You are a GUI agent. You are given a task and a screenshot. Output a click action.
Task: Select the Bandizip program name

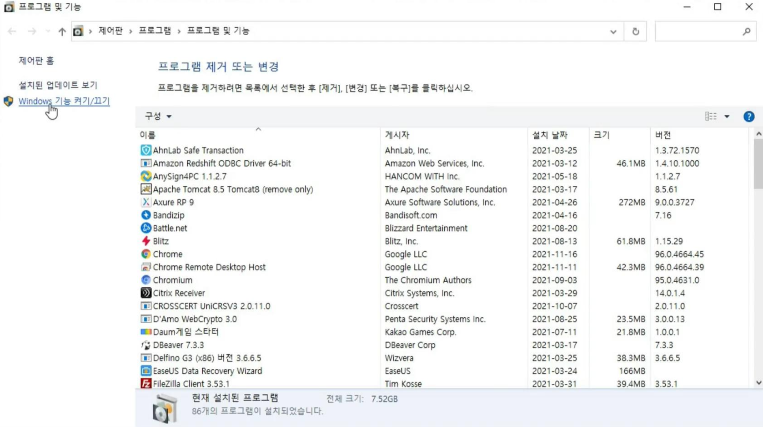[x=168, y=215]
